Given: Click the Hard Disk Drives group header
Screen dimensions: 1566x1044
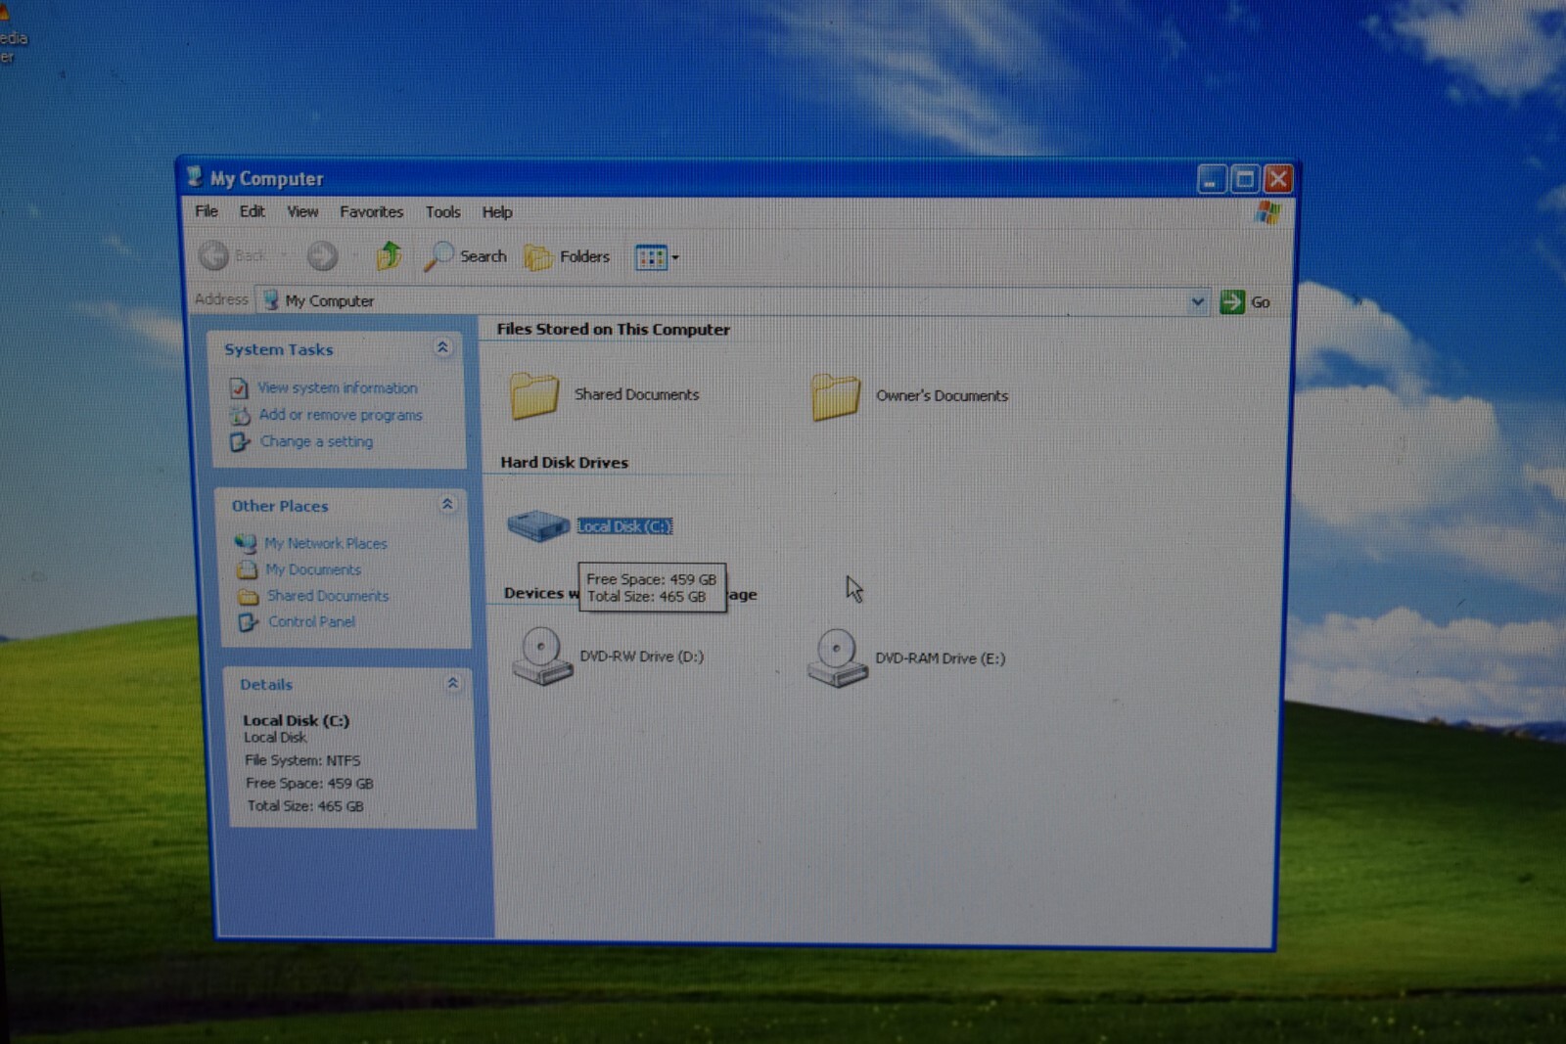Looking at the screenshot, I should coord(565,463).
